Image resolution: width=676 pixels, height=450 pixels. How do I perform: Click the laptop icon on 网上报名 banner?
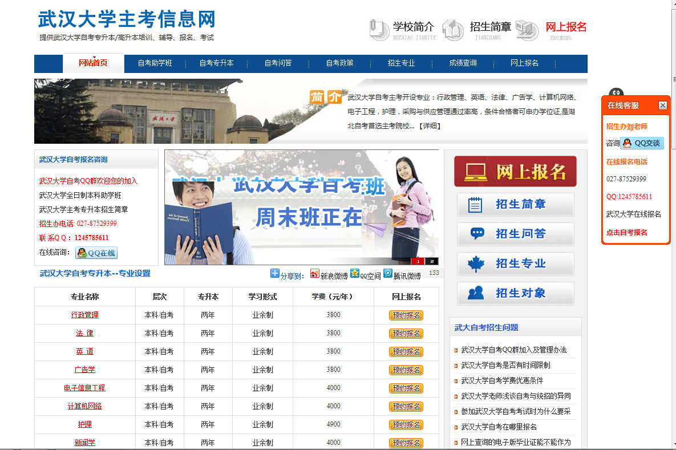pos(476,172)
